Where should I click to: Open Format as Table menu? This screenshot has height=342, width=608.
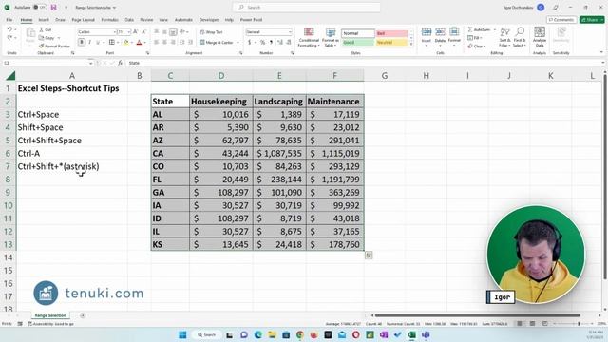(331, 38)
